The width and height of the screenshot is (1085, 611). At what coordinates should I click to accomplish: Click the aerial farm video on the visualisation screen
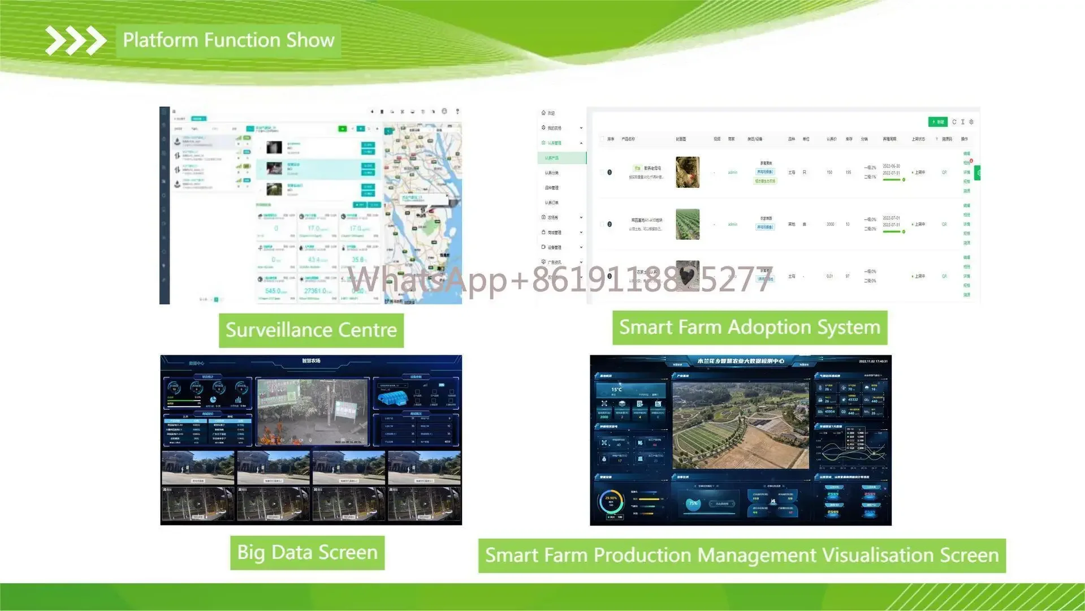pyautogui.click(x=741, y=424)
